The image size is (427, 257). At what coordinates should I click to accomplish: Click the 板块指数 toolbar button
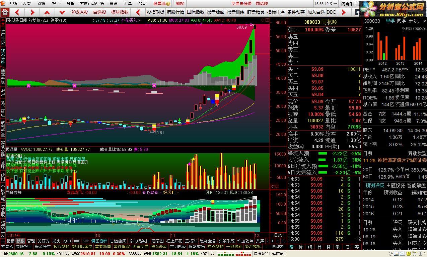click(x=120, y=12)
